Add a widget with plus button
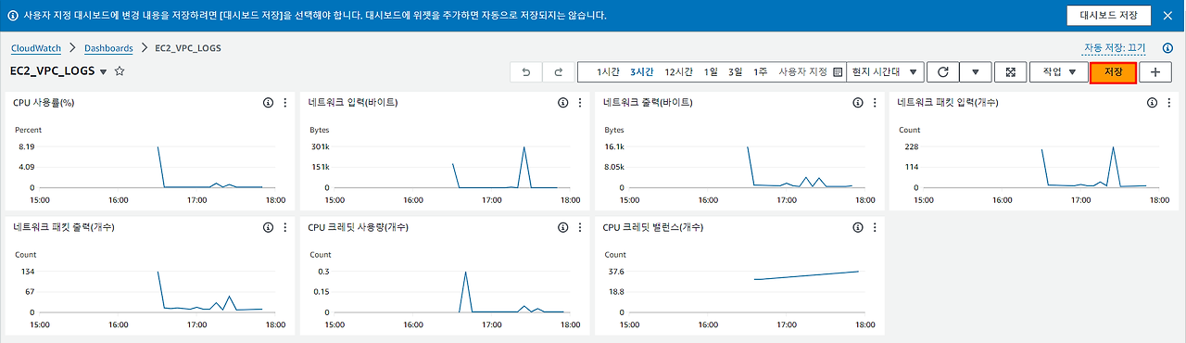1186x343 pixels. (x=1154, y=72)
